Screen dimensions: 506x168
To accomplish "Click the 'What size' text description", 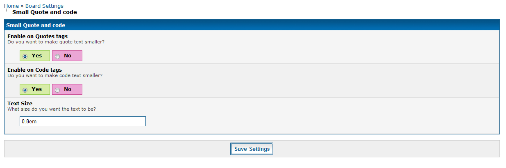I will point(52,109).
